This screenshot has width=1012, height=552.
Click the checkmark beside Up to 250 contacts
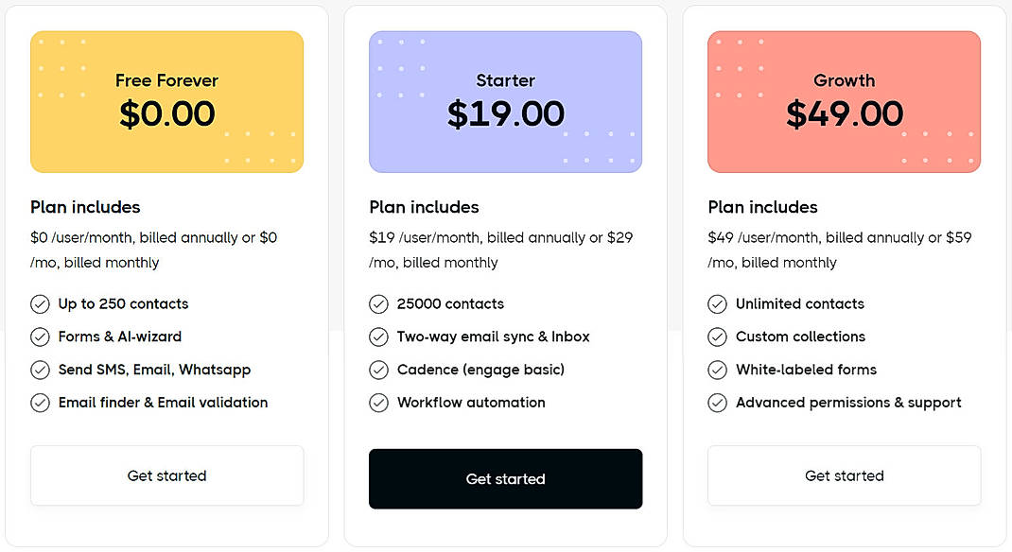click(40, 304)
